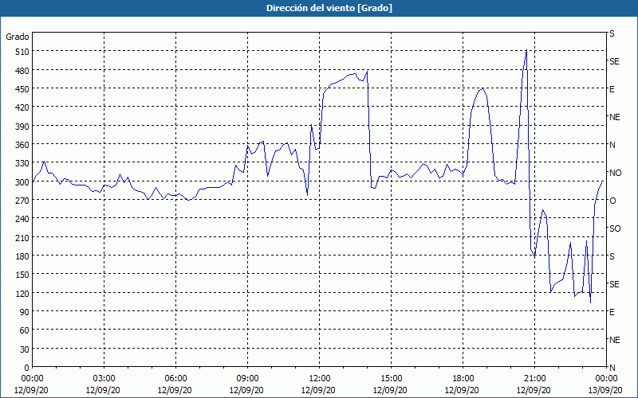
Task: Select the 60 degree axis label
Action: click(25, 330)
